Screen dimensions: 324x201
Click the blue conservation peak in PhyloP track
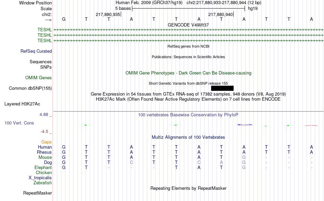(245, 125)
